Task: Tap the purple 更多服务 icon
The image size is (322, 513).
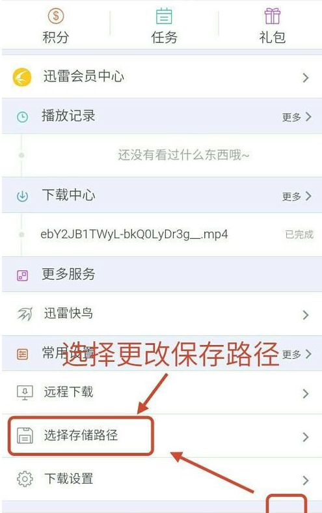Action: pyautogui.click(x=22, y=275)
